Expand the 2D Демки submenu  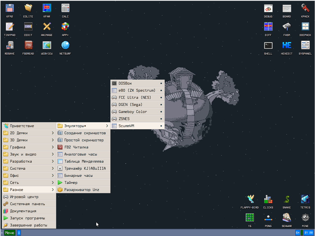29,133
